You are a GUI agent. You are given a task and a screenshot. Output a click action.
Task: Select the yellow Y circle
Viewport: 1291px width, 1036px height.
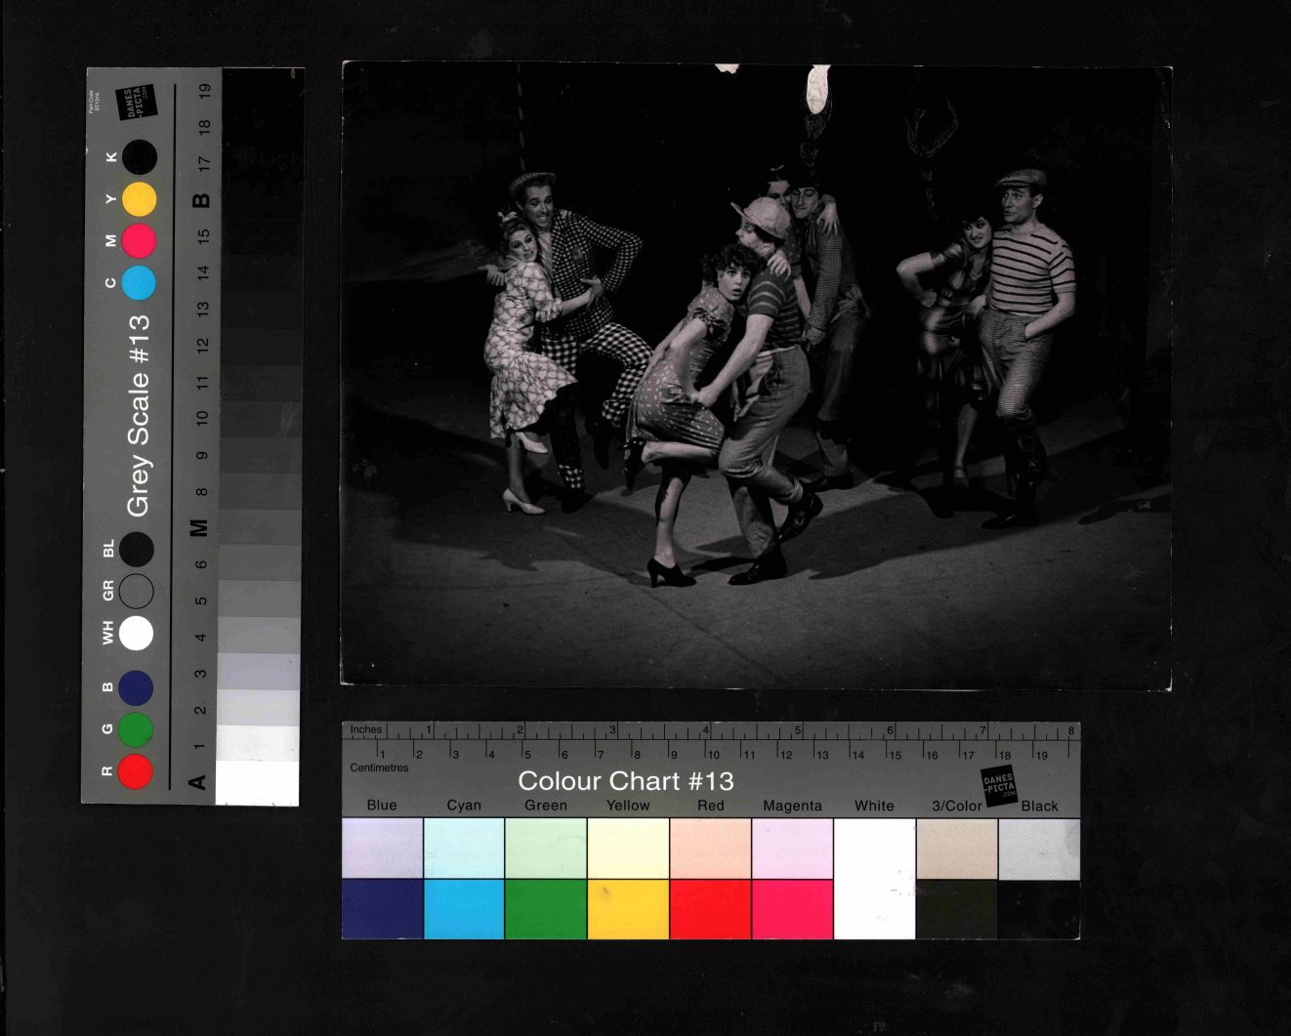[139, 199]
